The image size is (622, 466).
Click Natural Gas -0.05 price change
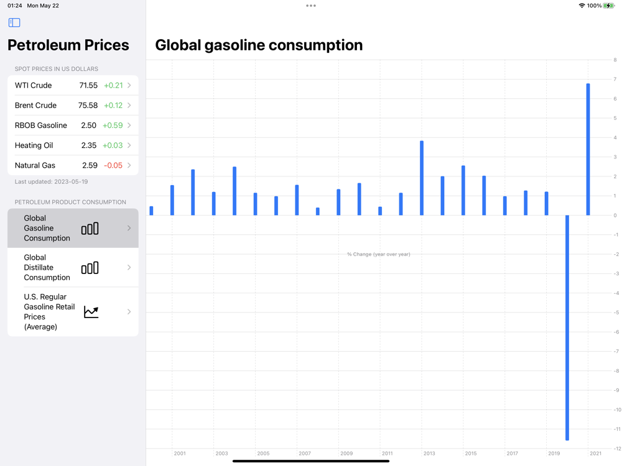(x=113, y=165)
